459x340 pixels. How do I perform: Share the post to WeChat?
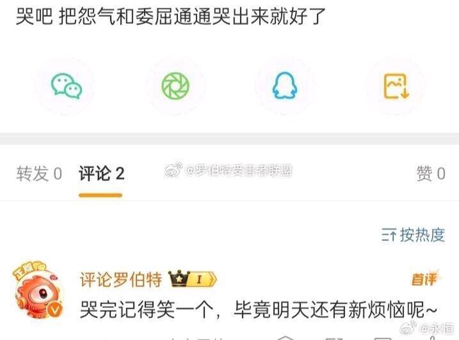[66, 86]
